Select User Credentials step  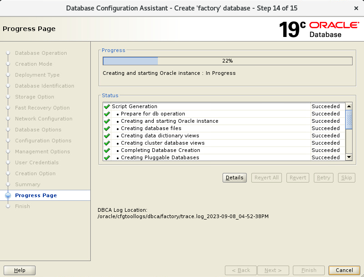tap(36, 162)
